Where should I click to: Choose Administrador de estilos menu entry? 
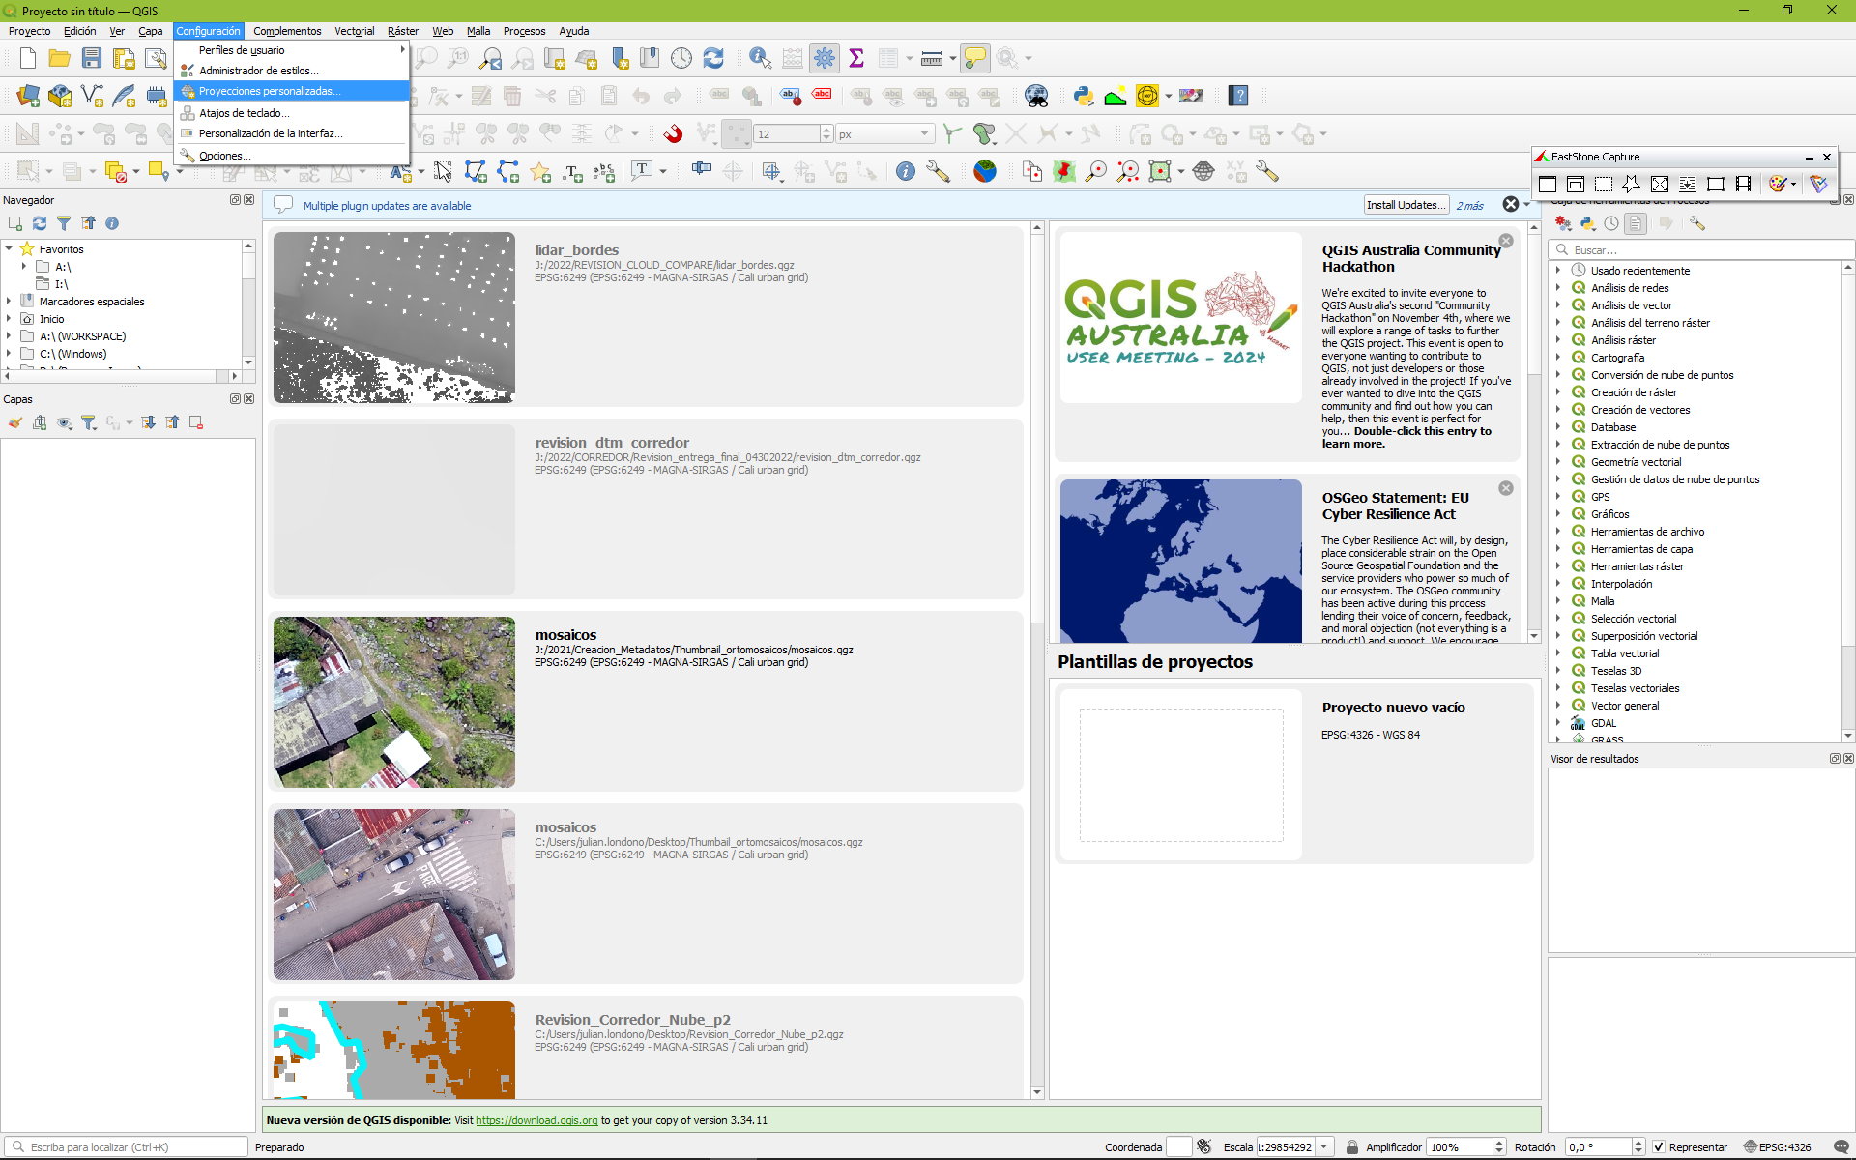click(292, 71)
